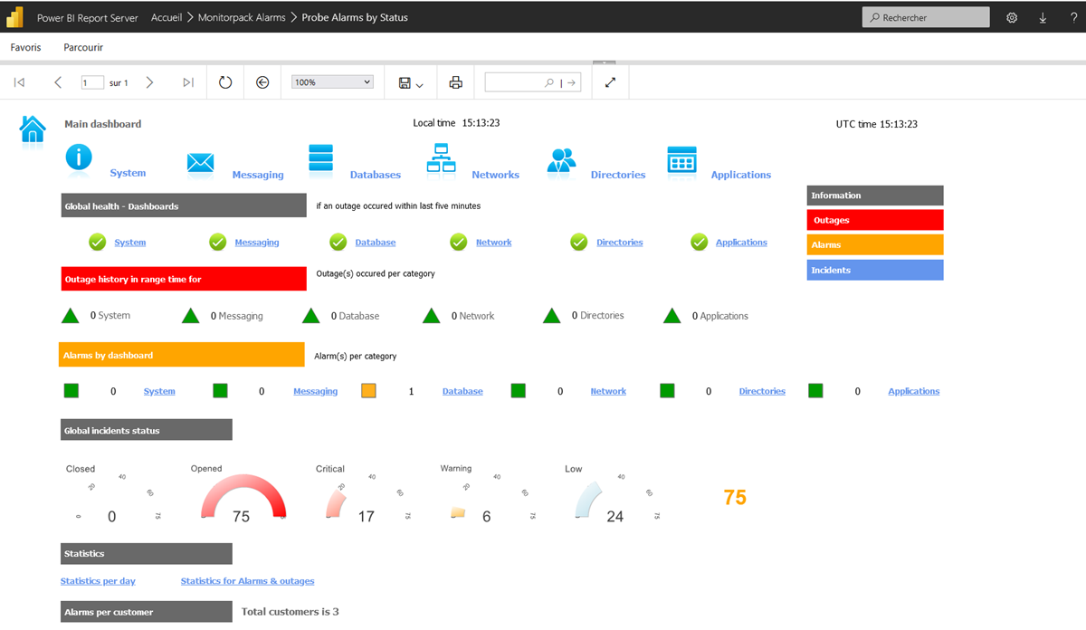1086x630 pixels.
Task: Select the Databases stack icon
Action: pos(321,158)
